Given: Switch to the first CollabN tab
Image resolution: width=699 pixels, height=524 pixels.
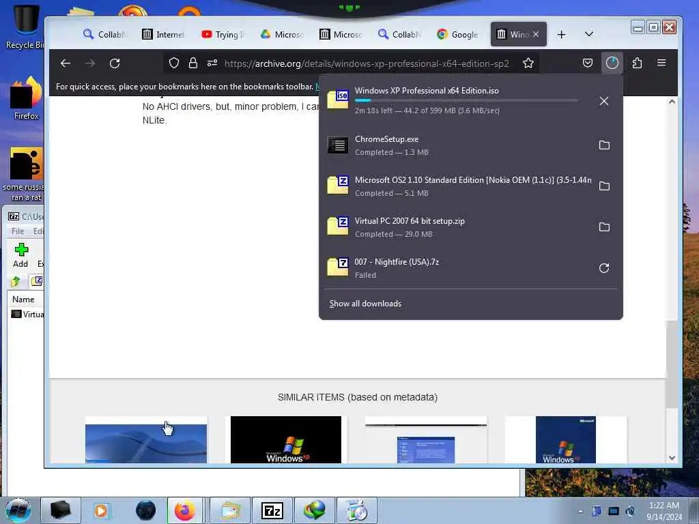Looking at the screenshot, I should 105,34.
